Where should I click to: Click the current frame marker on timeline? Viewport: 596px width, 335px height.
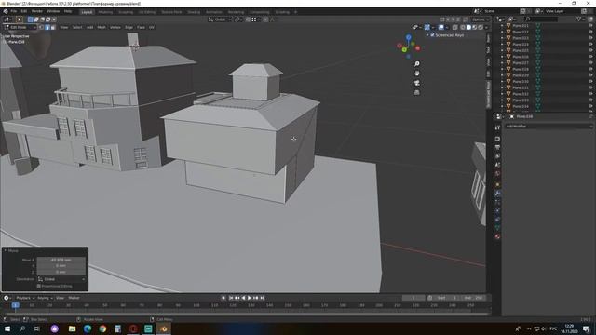point(15,305)
